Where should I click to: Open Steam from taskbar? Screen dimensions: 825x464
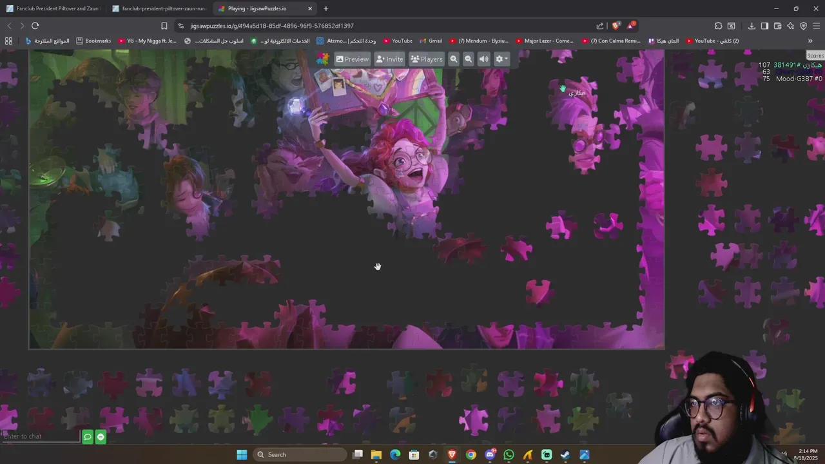coord(566,454)
